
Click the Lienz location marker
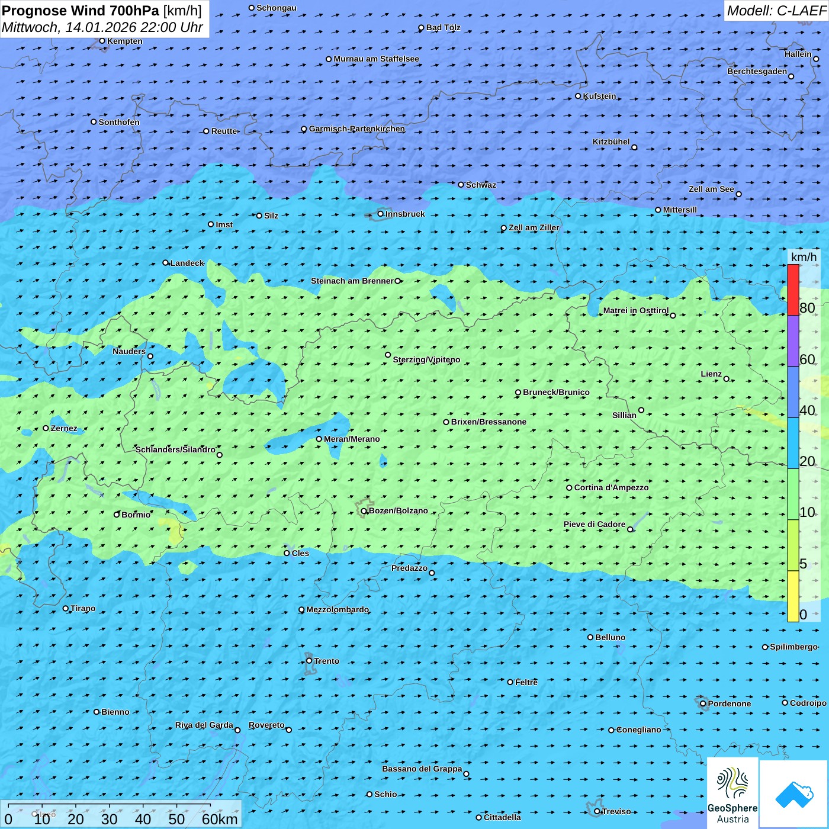tap(727, 379)
